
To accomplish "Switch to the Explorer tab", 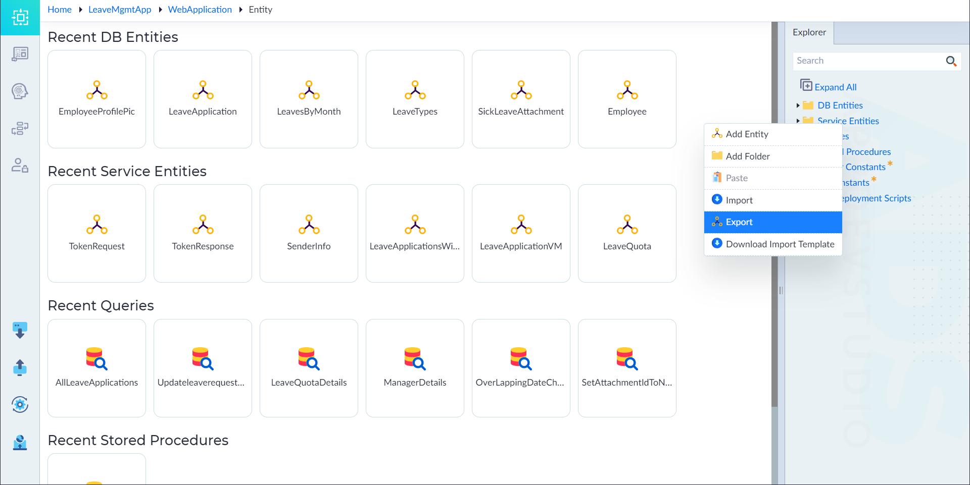I will click(809, 32).
